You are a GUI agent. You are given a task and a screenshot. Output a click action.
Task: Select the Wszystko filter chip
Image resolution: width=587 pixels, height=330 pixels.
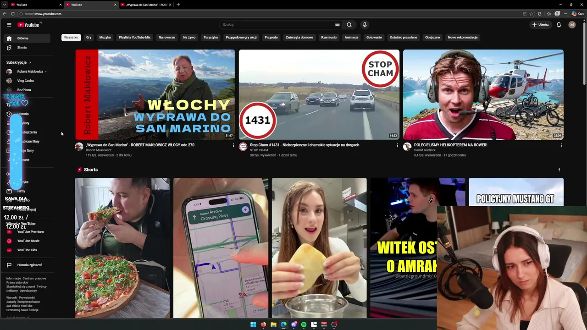pos(71,38)
